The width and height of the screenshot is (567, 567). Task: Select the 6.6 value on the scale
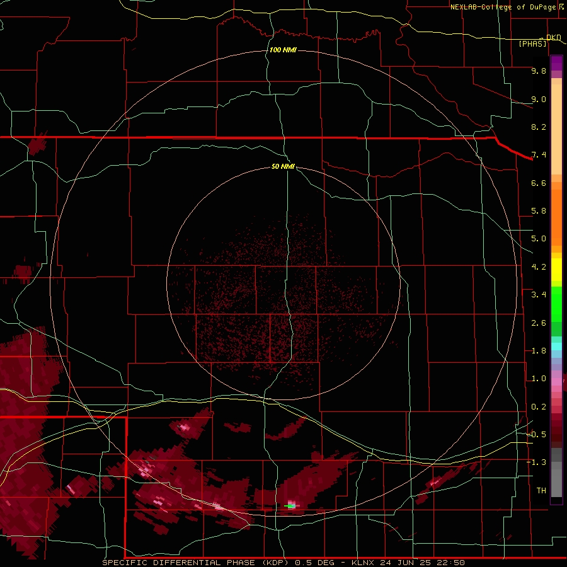click(x=539, y=183)
